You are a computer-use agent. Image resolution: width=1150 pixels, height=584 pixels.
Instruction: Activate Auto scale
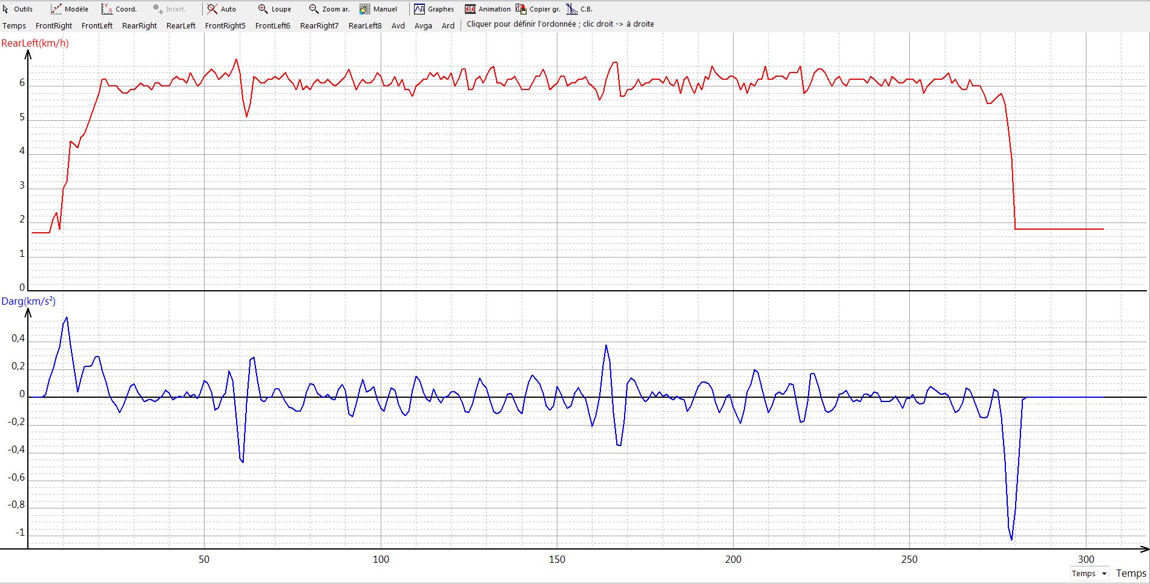pos(222,9)
